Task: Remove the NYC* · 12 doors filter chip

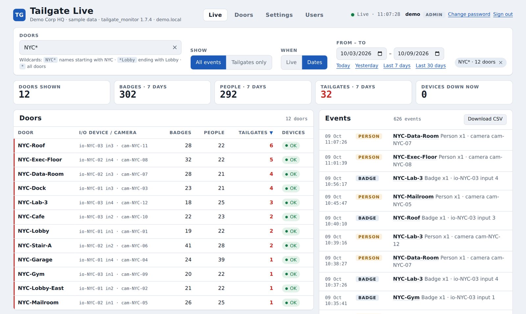Action: pos(501,62)
